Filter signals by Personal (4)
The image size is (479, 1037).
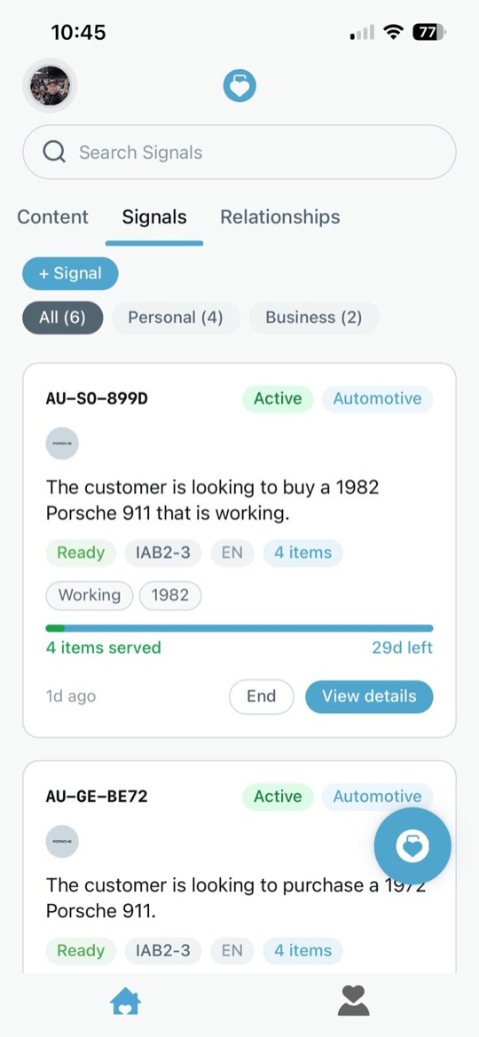click(x=176, y=318)
